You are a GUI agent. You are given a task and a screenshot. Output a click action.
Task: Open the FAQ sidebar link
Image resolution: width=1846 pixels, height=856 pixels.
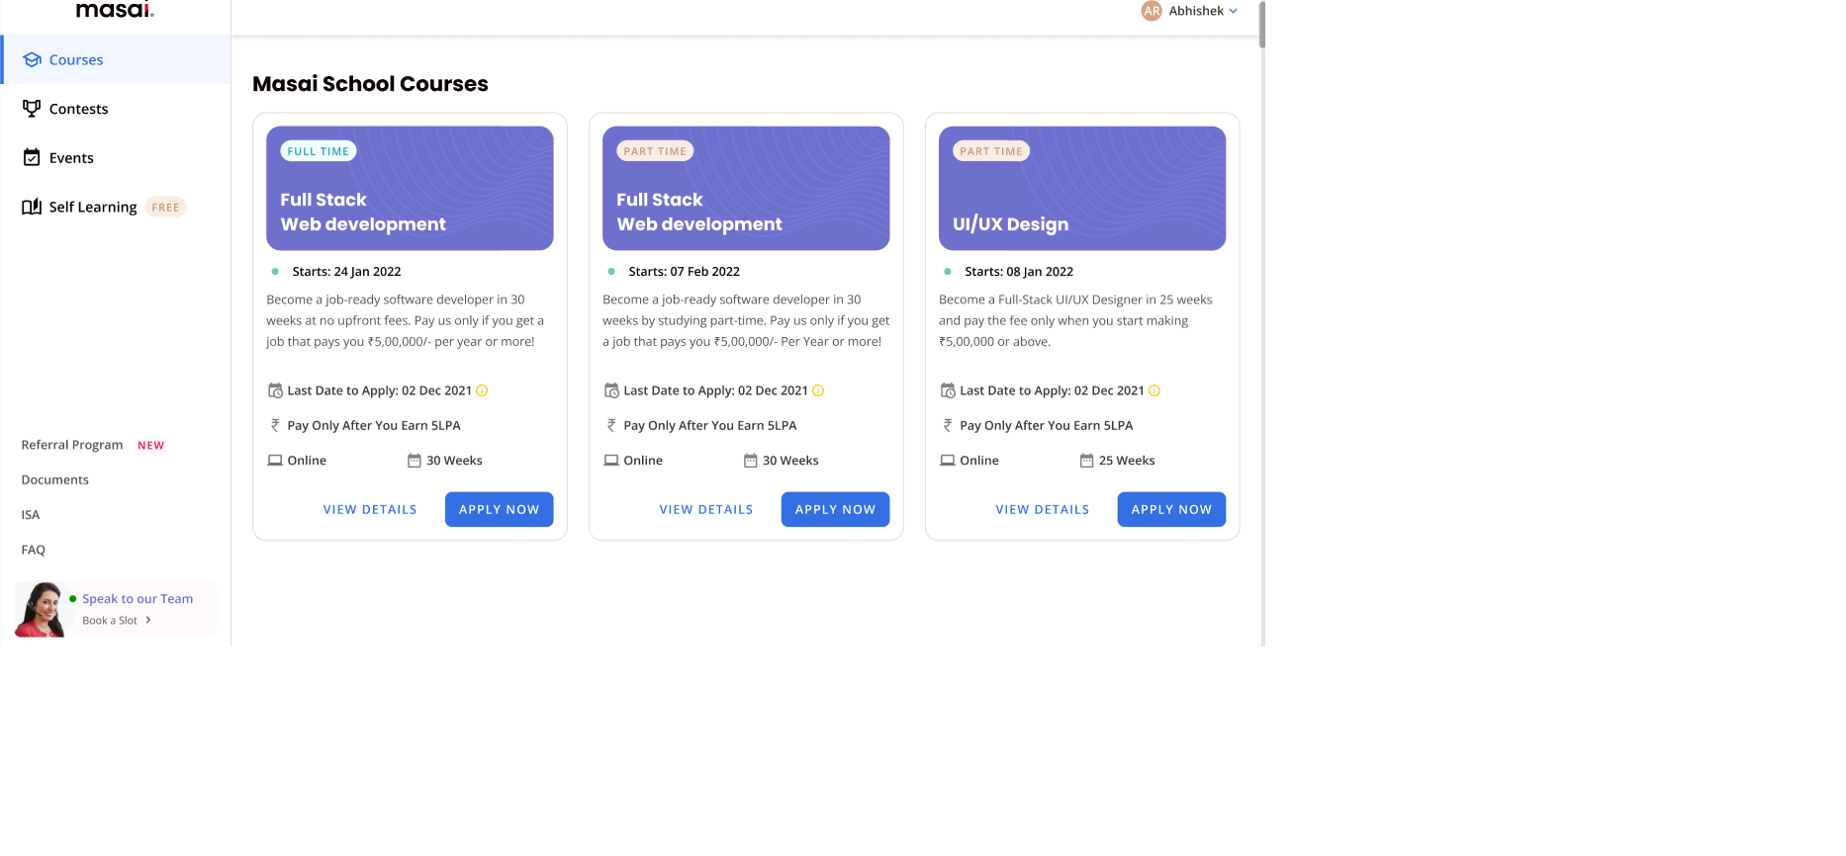click(34, 550)
